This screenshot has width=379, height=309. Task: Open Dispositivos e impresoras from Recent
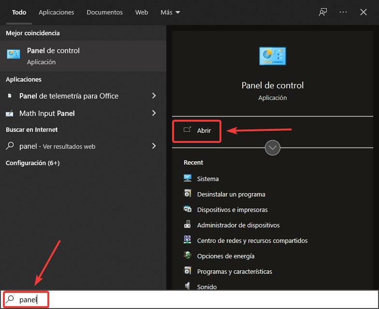[x=232, y=210]
